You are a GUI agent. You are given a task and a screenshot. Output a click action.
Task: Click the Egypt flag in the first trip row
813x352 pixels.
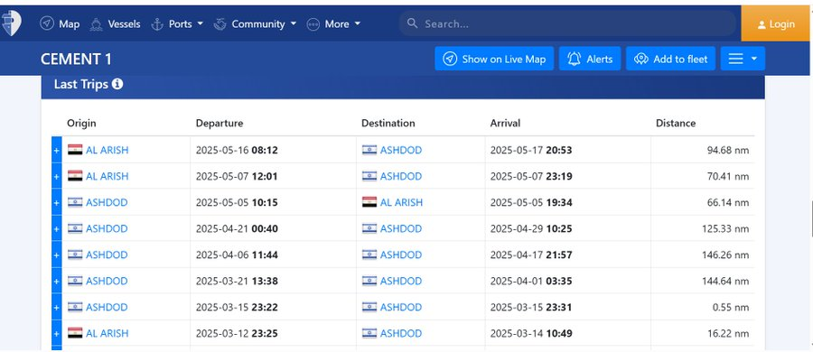point(75,150)
